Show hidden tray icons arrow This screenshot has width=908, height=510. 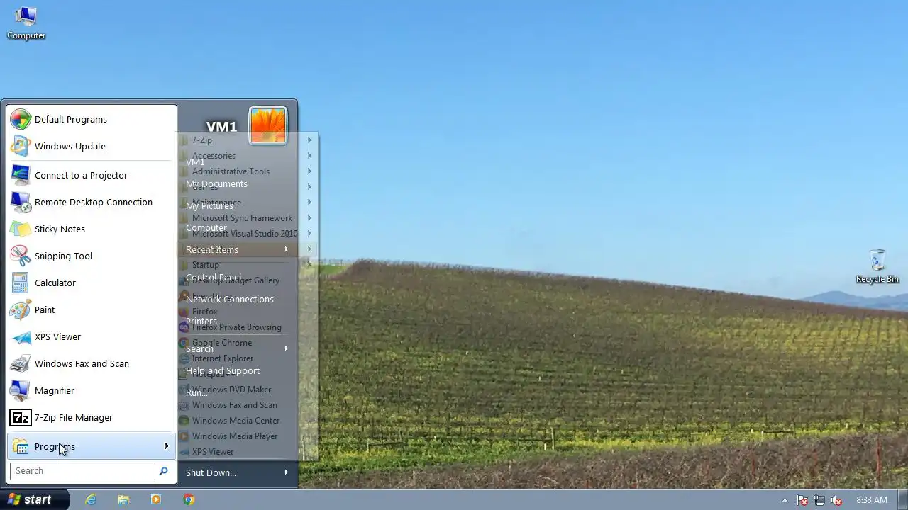pos(785,500)
